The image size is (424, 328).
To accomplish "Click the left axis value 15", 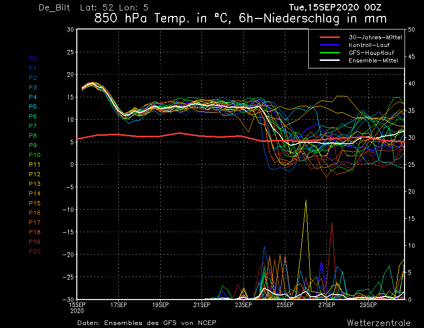I will (x=70, y=97).
